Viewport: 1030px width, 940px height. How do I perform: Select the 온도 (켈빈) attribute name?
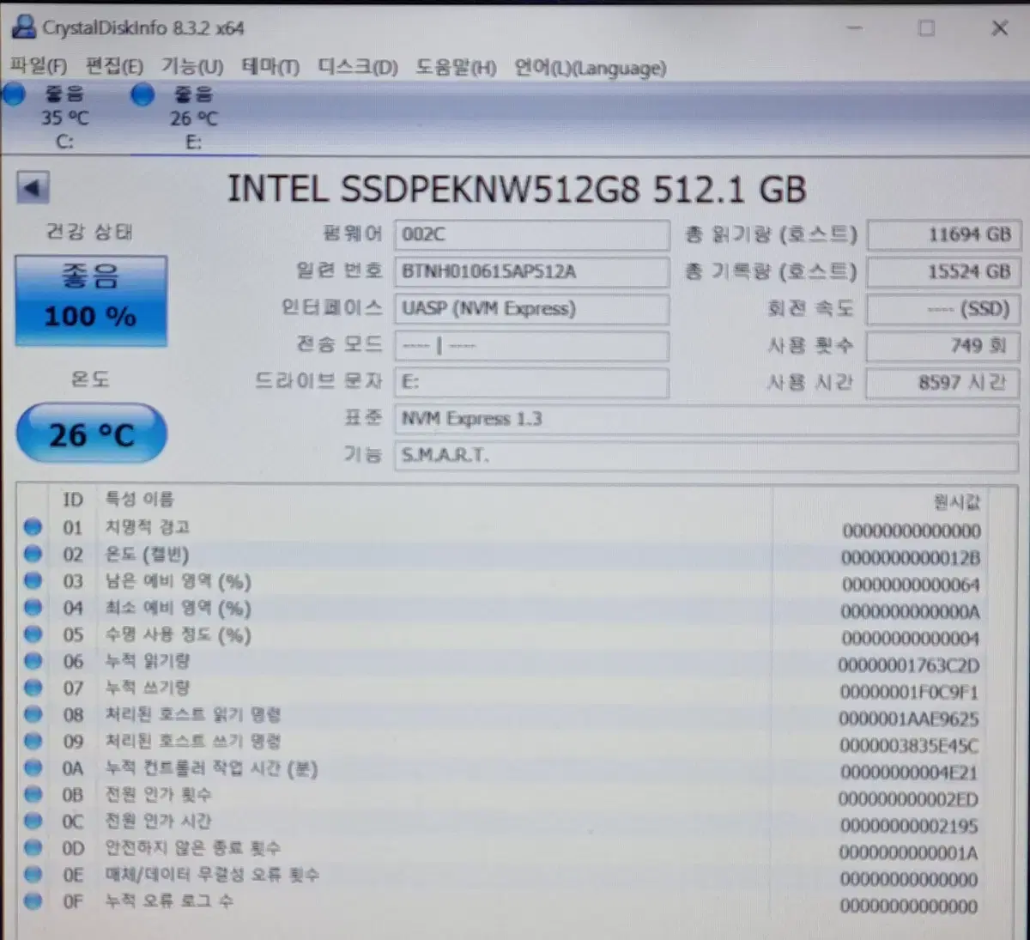click(x=147, y=555)
